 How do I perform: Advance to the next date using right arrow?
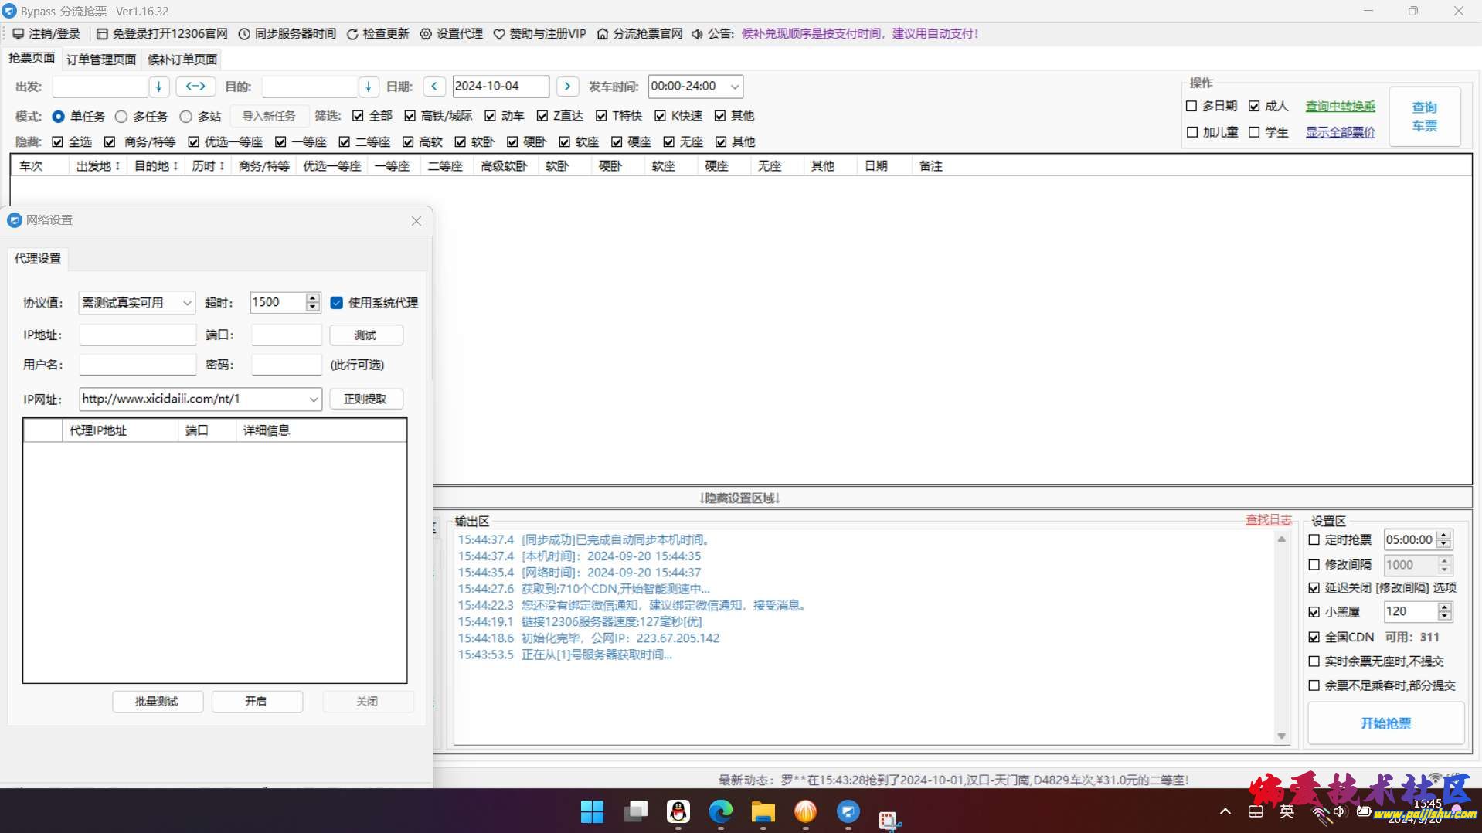[x=567, y=87]
